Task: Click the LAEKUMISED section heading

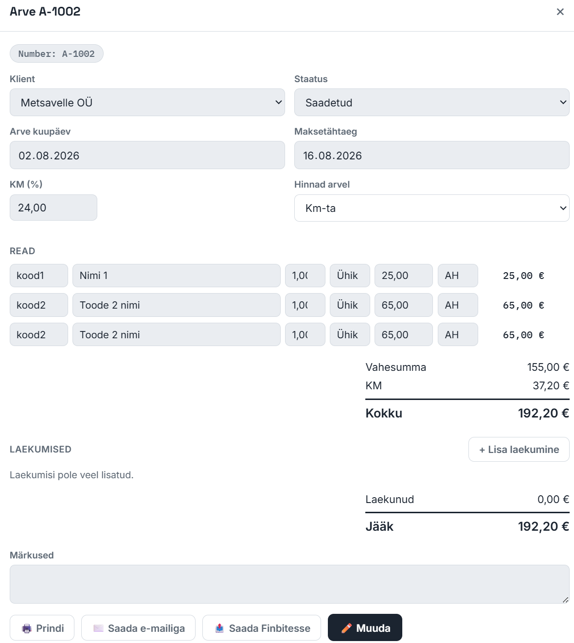Action: point(40,449)
